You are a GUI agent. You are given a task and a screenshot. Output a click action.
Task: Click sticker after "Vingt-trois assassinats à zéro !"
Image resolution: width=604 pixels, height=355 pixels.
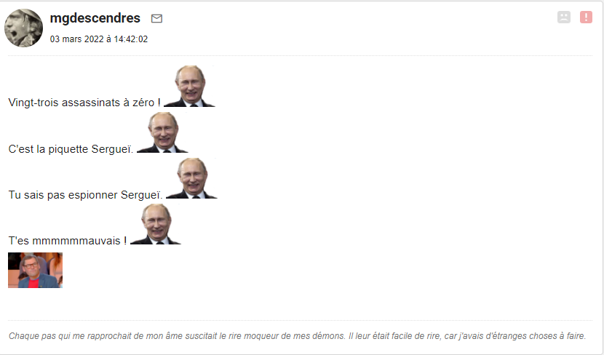[189, 87]
